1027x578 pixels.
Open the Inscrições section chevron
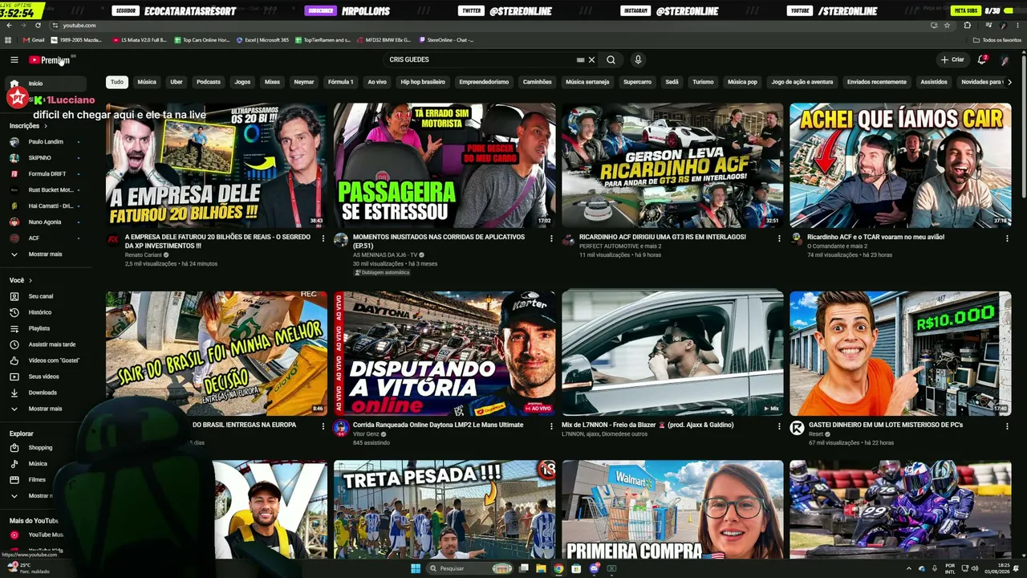point(46,126)
